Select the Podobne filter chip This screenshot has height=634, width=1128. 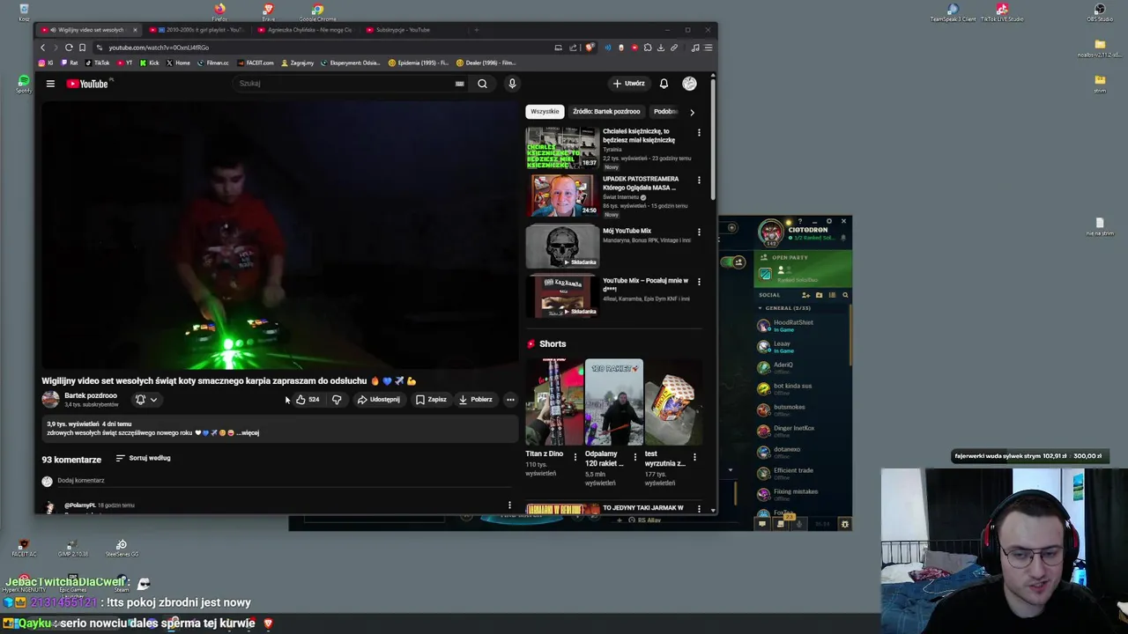665,112
